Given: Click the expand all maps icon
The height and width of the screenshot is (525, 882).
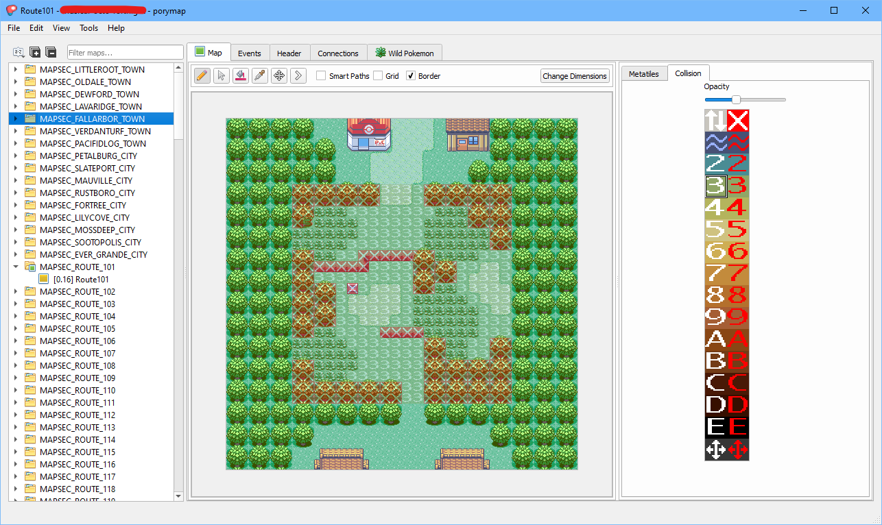Looking at the screenshot, I should click(35, 52).
